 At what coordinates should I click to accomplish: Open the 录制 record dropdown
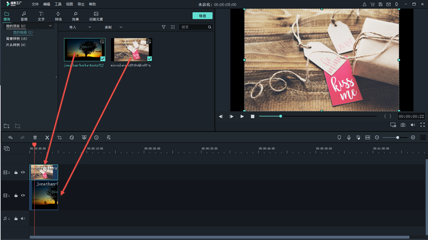click(113, 27)
